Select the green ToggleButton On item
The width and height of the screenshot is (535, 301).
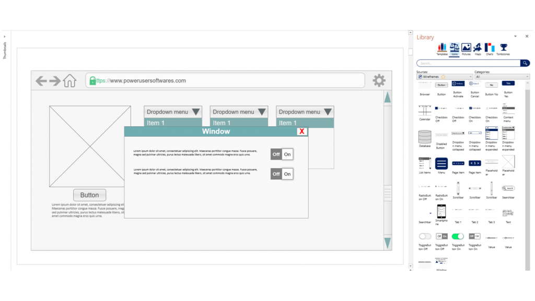458,237
